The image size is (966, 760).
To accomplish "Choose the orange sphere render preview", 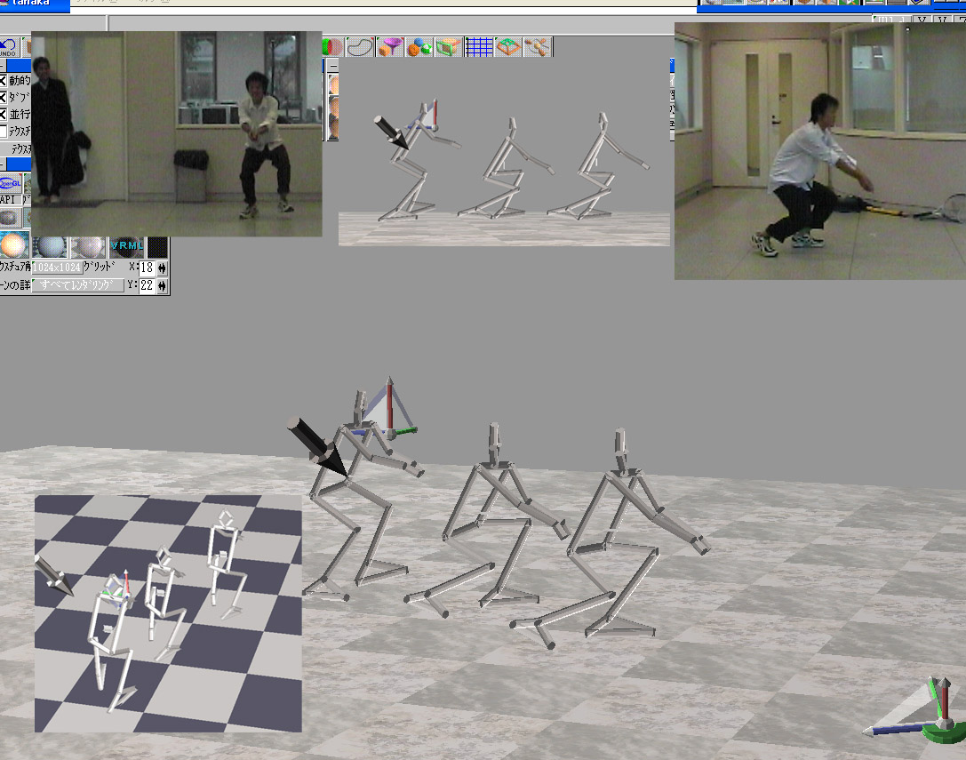I will coord(14,246).
